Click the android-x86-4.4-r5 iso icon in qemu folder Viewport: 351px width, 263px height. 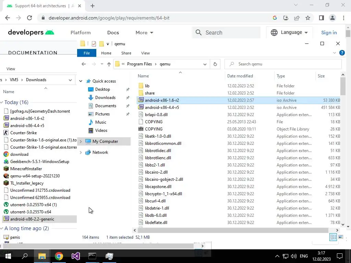(141, 107)
